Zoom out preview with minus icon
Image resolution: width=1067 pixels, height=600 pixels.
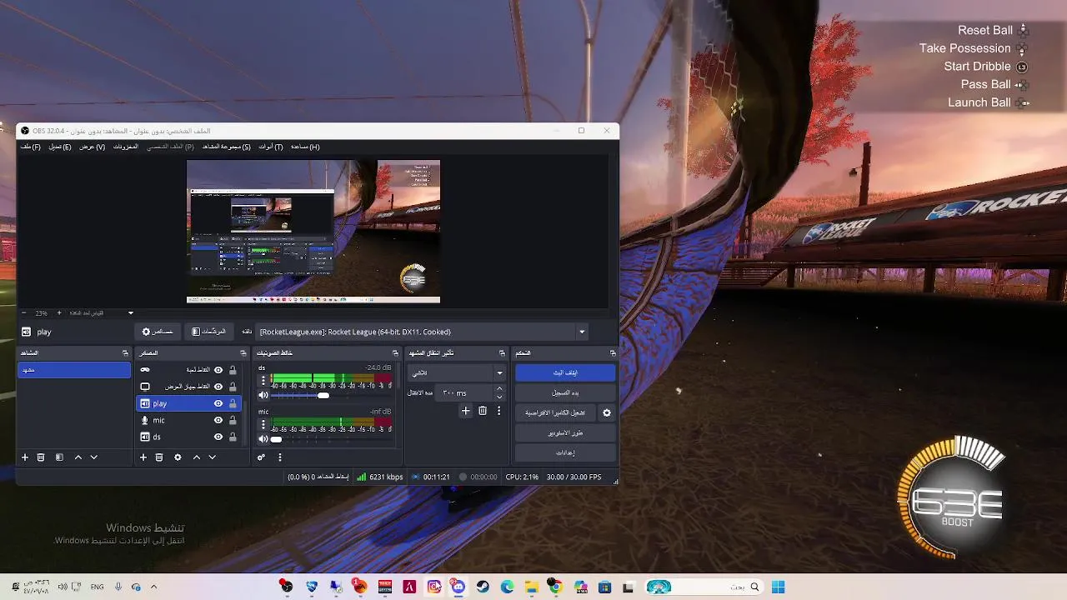pos(24,313)
